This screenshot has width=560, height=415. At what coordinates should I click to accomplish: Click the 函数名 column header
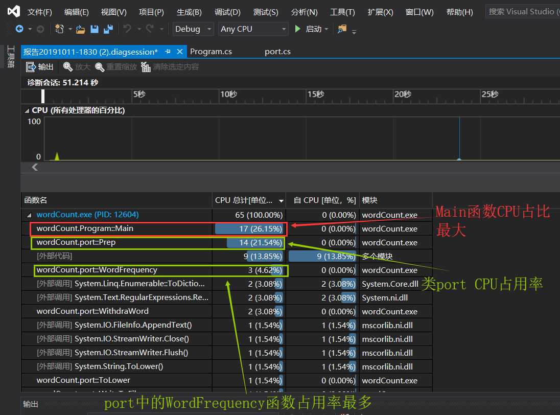point(116,200)
